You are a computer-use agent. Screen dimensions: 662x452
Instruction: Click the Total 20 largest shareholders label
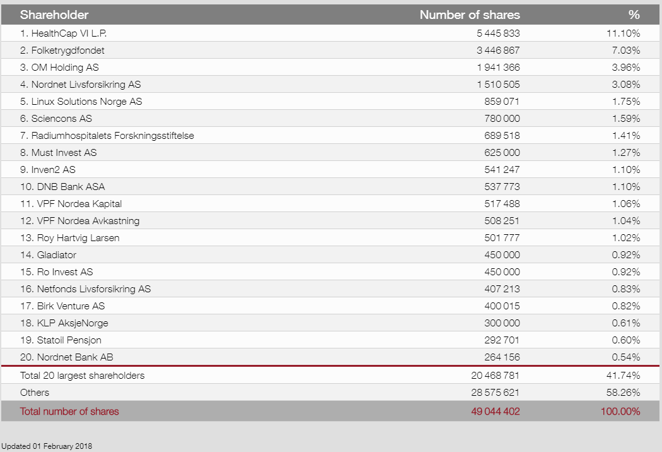point(83,376)
